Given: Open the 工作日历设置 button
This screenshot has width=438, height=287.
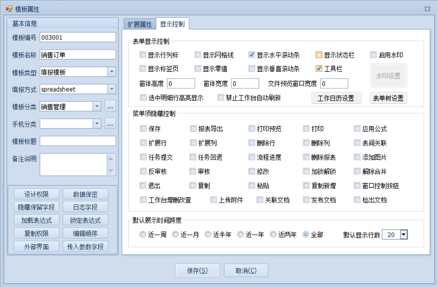Looking at the screenshot, I should (x=336, y=98).
